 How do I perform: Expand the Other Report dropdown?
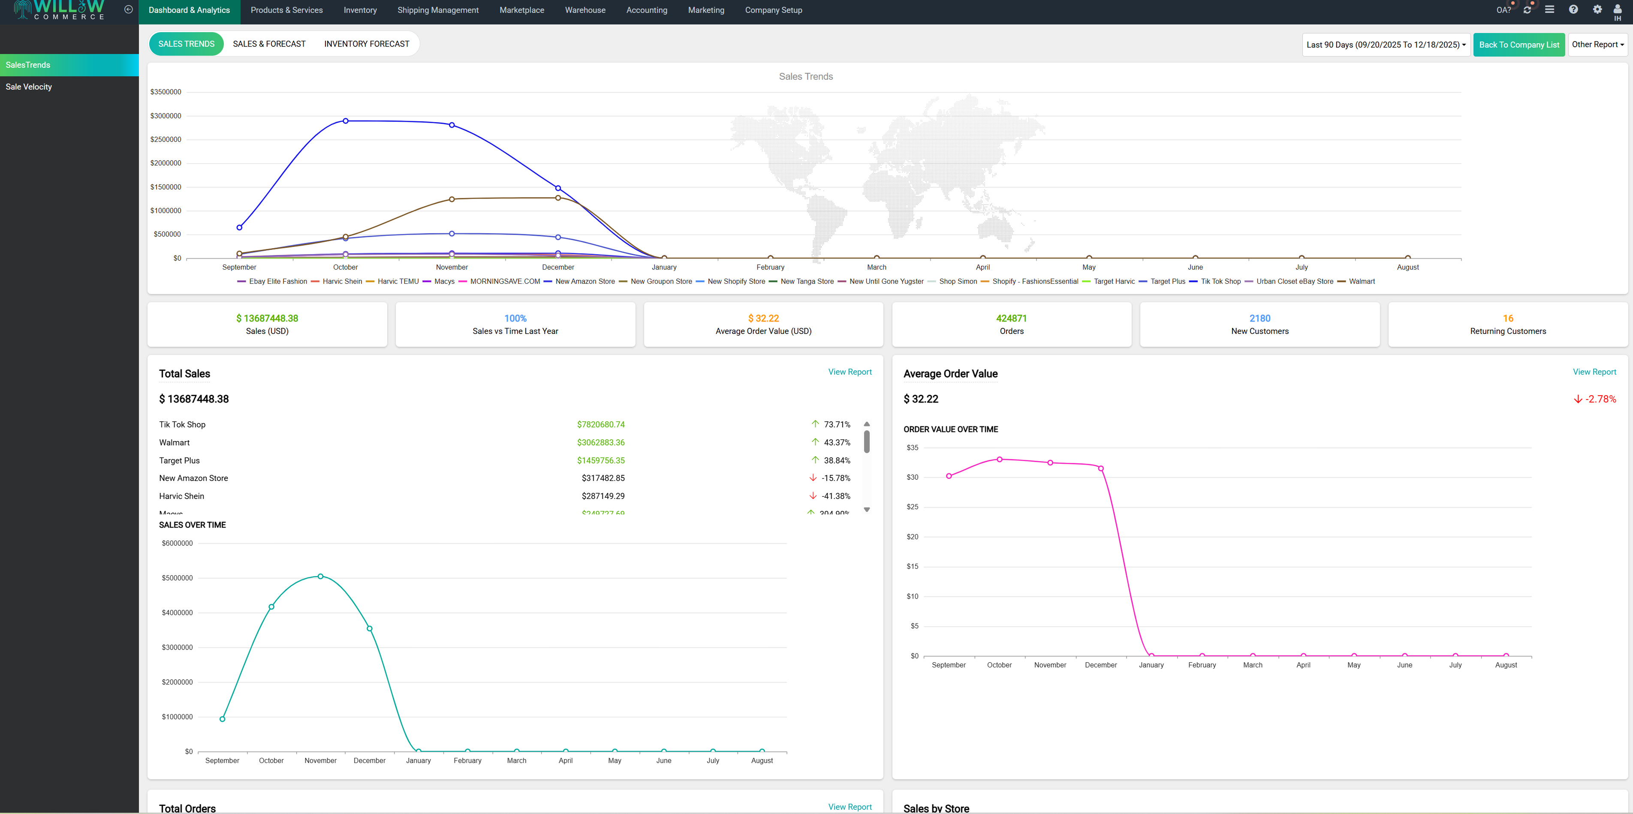(x=1597, y=44)
